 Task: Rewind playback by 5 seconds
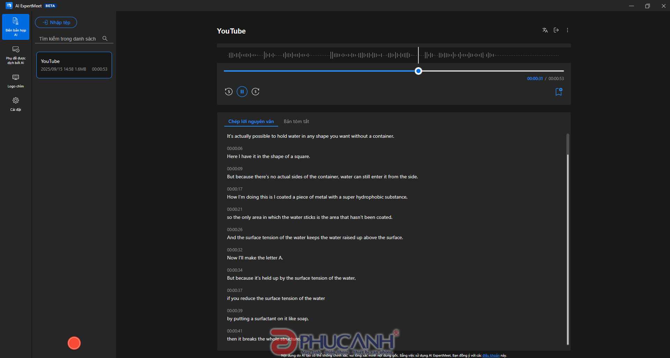229,92
